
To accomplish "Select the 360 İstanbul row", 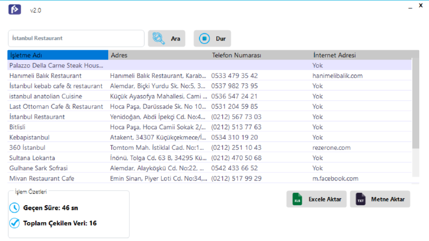I will click(209, 148).
